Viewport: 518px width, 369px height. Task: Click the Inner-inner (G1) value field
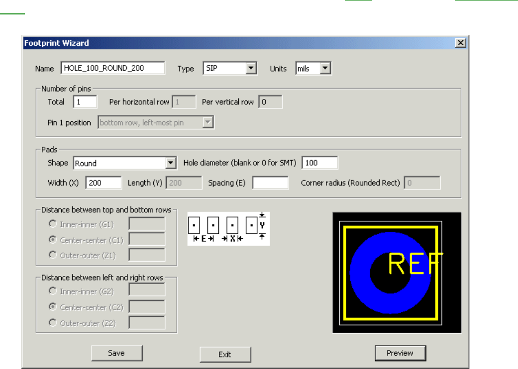point(147,224)
